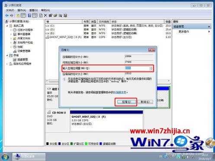Collapse the 系统工具 tree node
The height and width of the screenshot is (161, 215).
tap(7, 26)
